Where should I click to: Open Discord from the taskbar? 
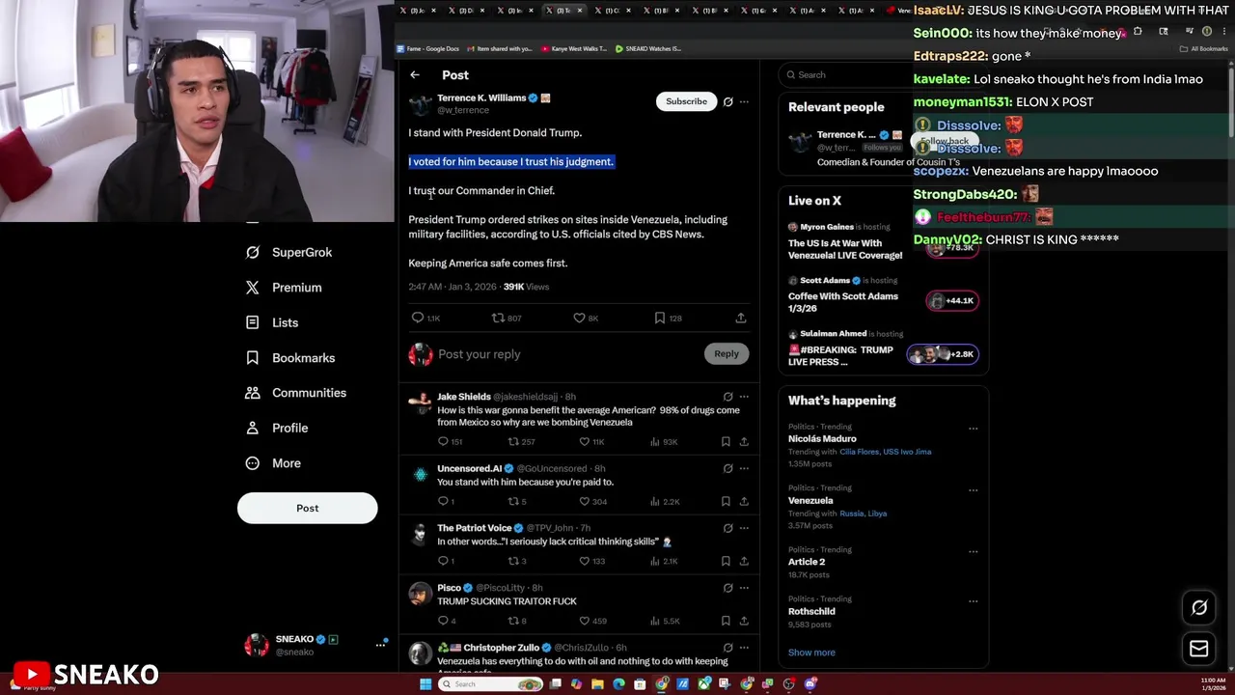810,684
